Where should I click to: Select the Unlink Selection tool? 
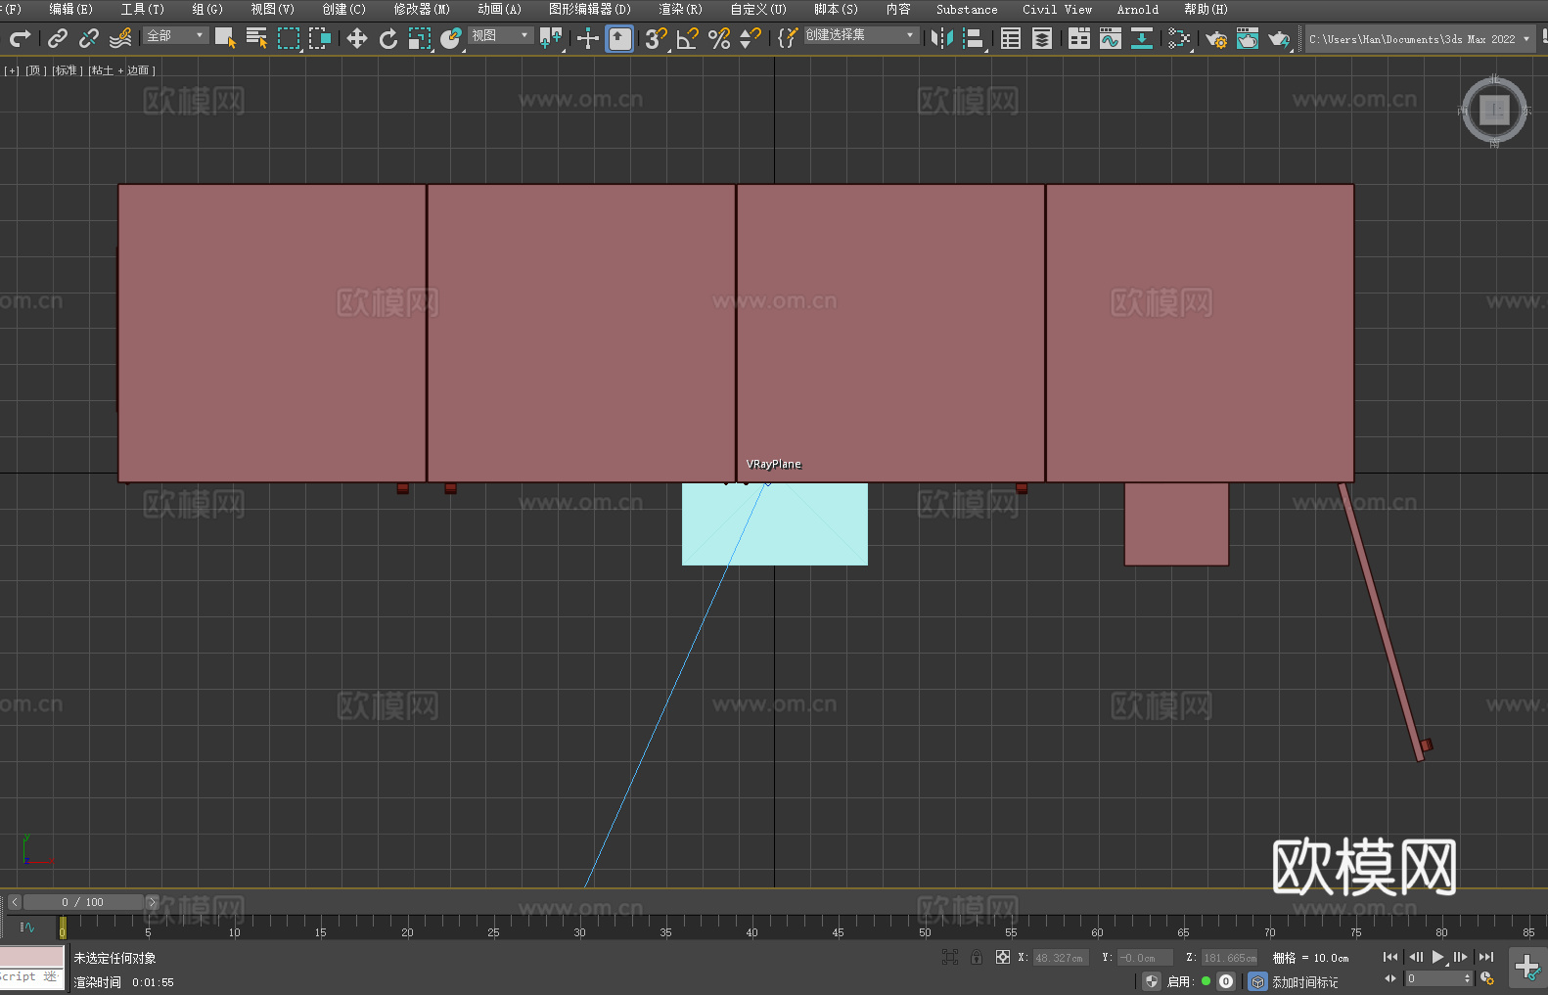[x=89, y=38]
